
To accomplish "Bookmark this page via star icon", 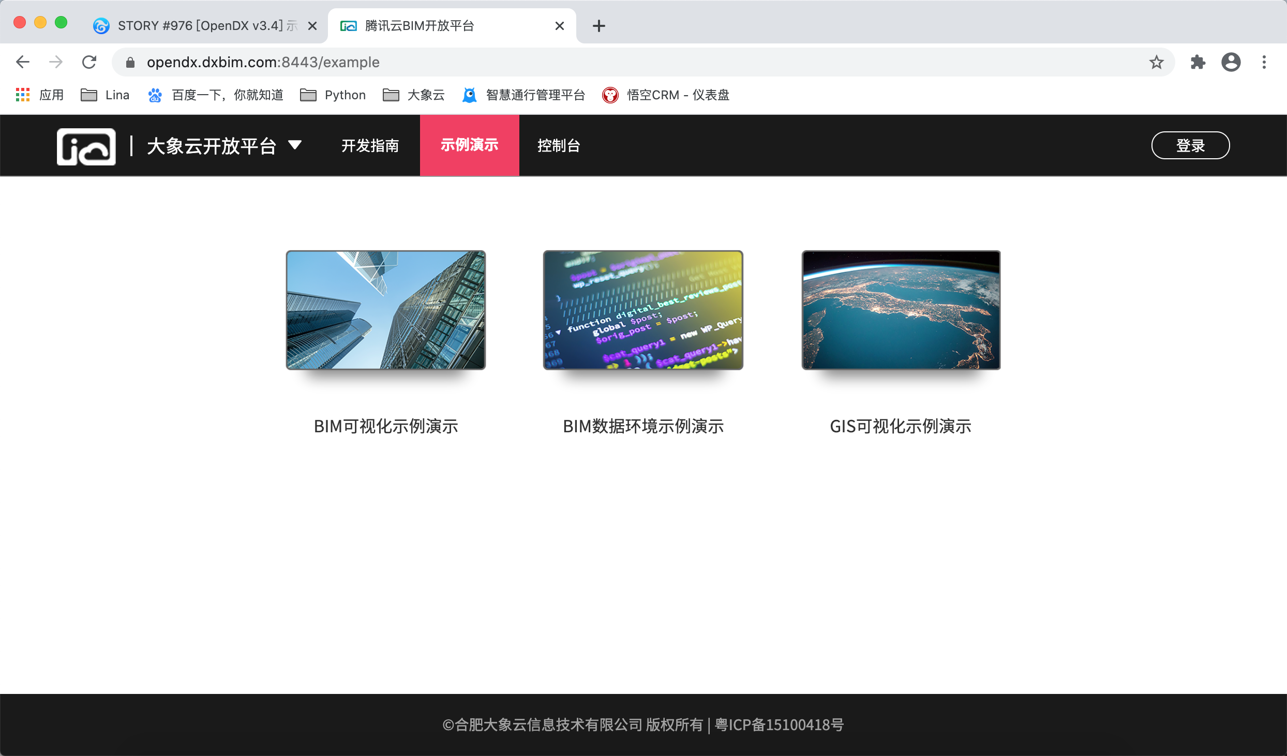I will point(1155,62).
